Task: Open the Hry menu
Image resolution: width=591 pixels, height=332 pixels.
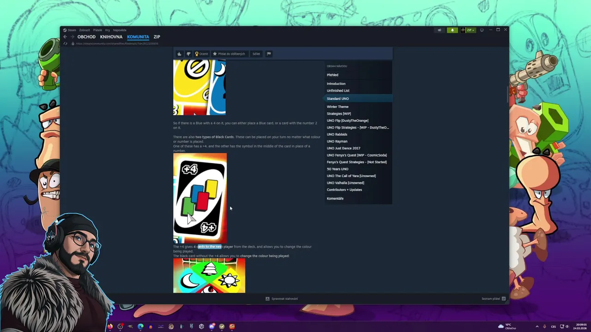Action: coord(108,30)
